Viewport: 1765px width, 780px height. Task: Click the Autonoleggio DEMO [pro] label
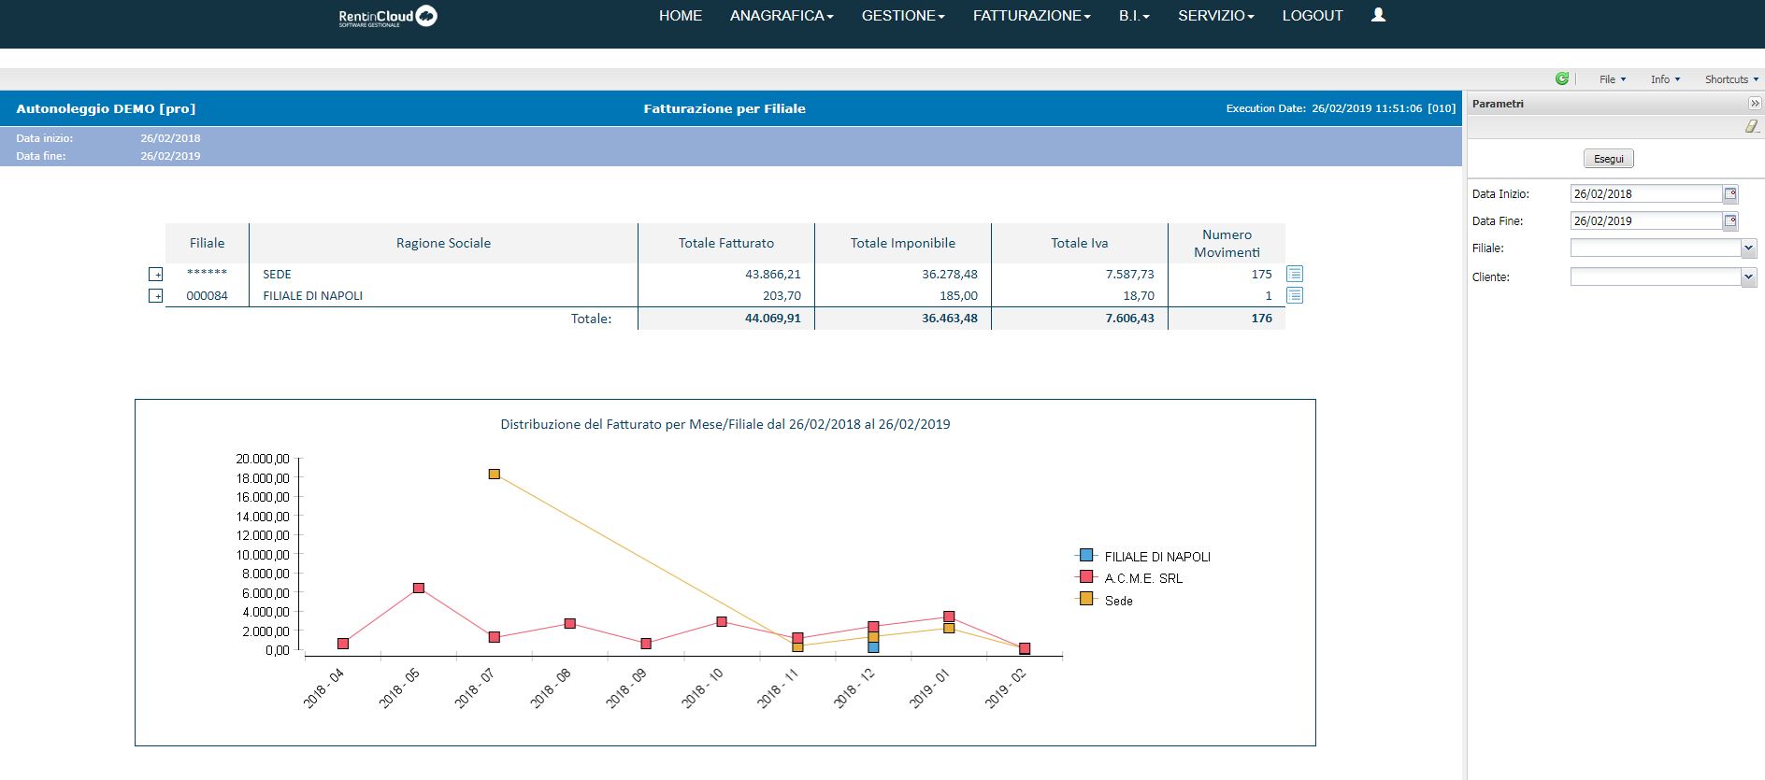[x=106, y=108]
